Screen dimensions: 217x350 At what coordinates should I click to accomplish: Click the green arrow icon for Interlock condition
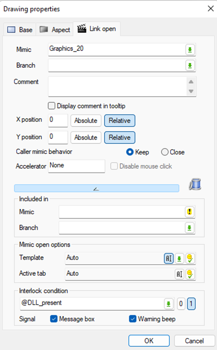click(x=168, y=304)
